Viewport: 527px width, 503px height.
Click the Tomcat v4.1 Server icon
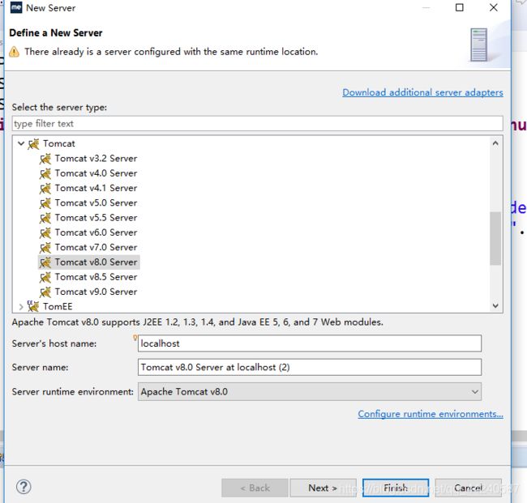coord(45,189)
